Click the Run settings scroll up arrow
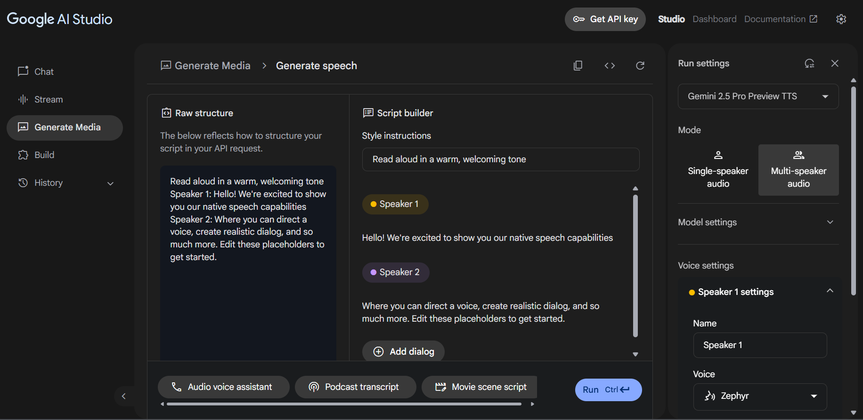 pyautogui.click(x=854, y=80)
